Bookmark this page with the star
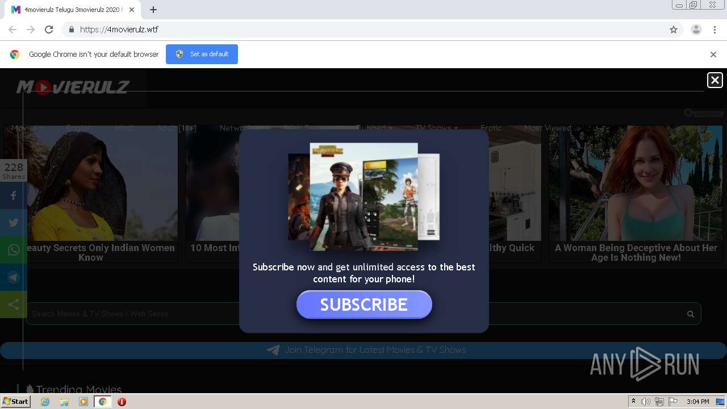 click(x=674, y=30)
